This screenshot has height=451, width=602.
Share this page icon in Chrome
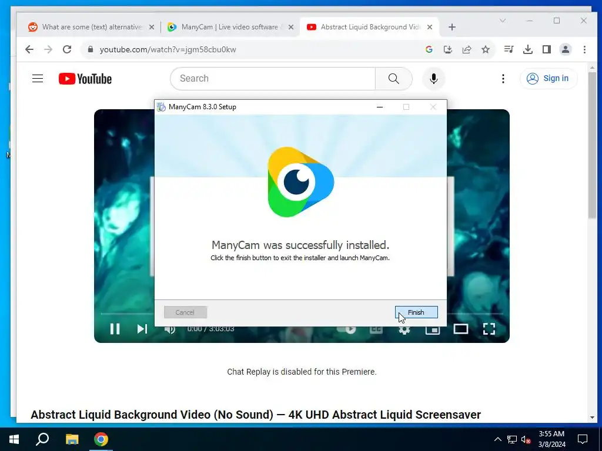pyautogui.click(x=466, y=49)
